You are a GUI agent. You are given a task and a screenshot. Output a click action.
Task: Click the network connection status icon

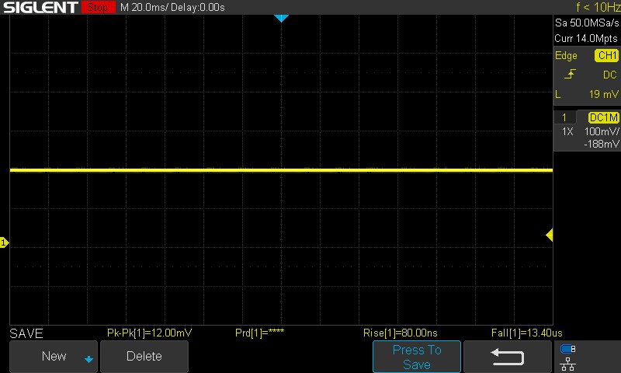click(x=568, y=364)
